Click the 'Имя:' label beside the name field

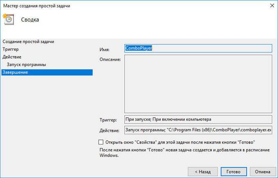105,49
